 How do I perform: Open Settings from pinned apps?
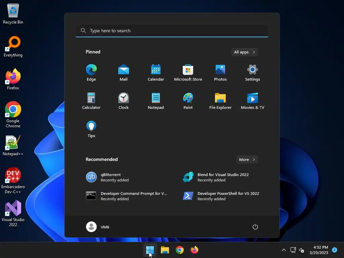click(x=253, y=73)
